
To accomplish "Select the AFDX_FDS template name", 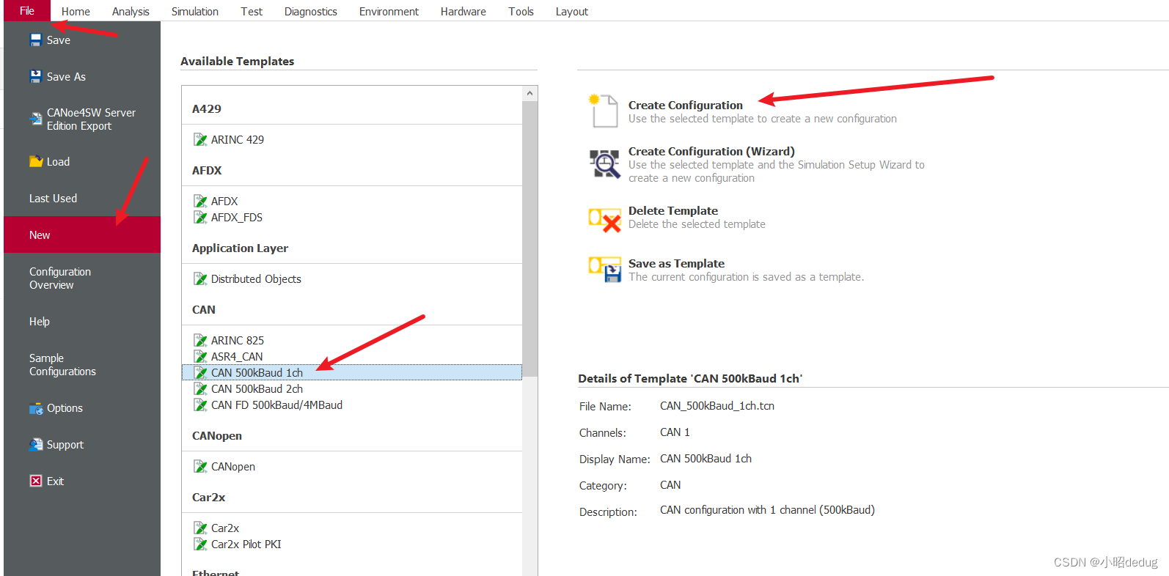I will [x=237, y=217].
